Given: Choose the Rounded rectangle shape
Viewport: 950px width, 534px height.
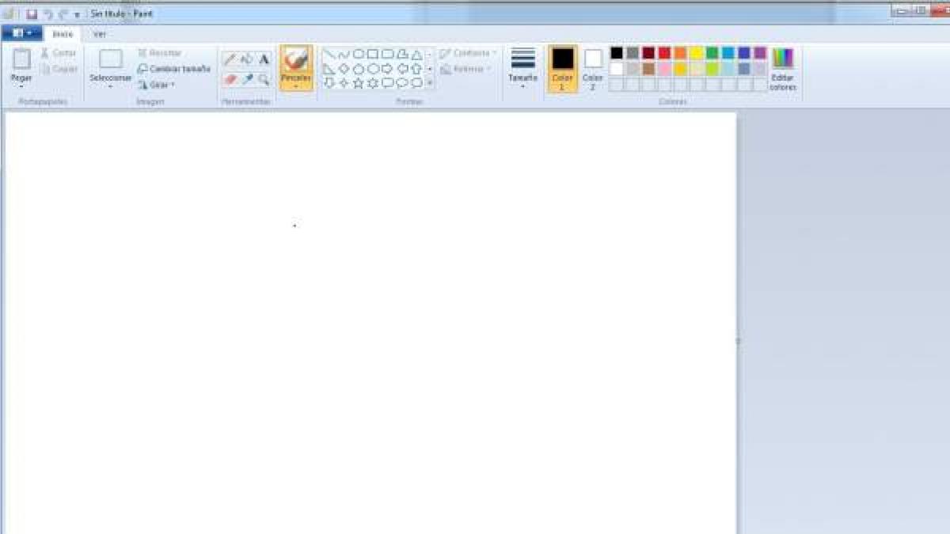Looking at the screenshot, I should click(387, 54).
